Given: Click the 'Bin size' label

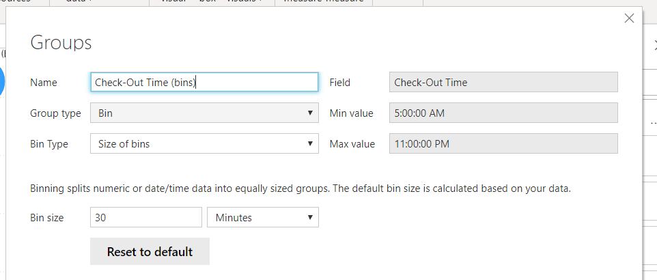Looking at the screenshot, I should [47, 218].
